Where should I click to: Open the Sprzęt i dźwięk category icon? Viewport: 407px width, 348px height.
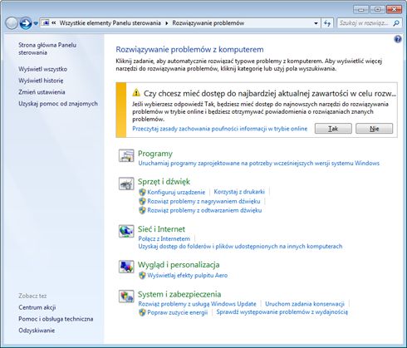point(126,184)
